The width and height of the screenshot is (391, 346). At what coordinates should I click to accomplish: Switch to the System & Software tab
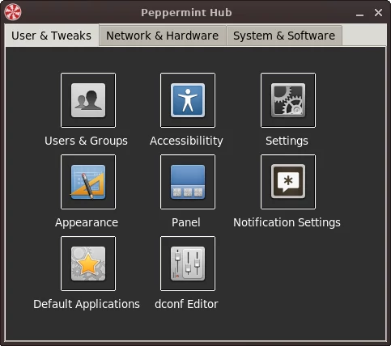coord(284,36)
